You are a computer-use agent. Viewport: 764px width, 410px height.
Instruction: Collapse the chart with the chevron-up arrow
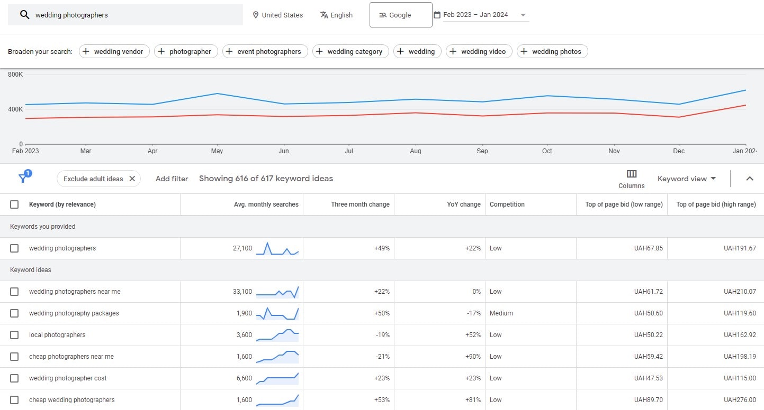coord(750,179)
